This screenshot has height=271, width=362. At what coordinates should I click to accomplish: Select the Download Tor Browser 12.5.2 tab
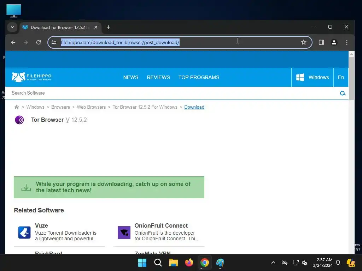click(60, 28)
